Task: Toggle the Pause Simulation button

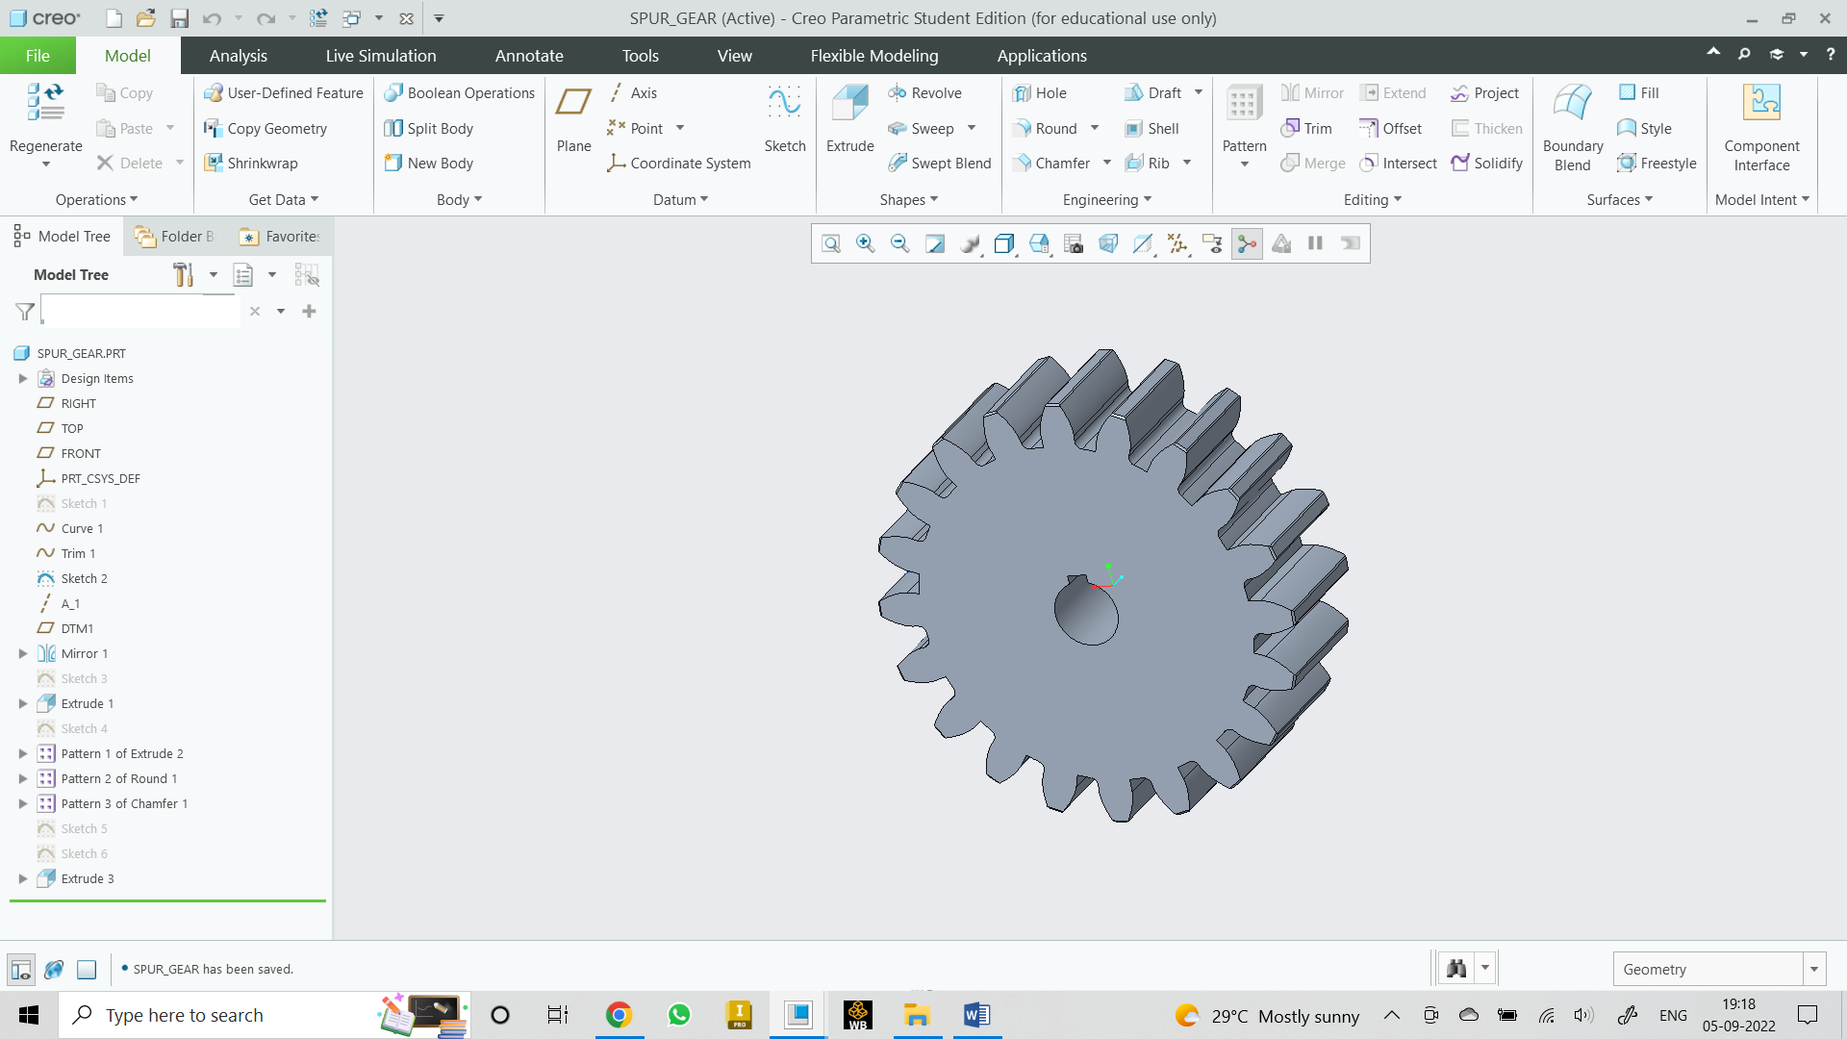Action: pos(1316,243)
